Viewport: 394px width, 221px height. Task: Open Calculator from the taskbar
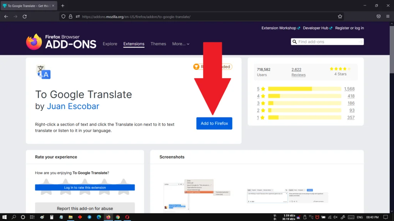coord(52,217)
